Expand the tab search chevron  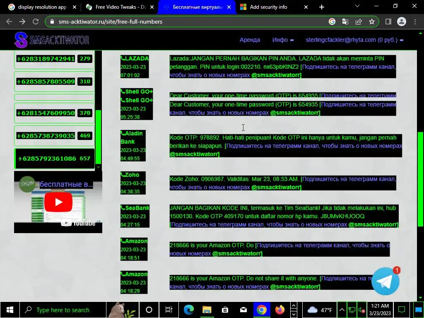coord(357,6)
